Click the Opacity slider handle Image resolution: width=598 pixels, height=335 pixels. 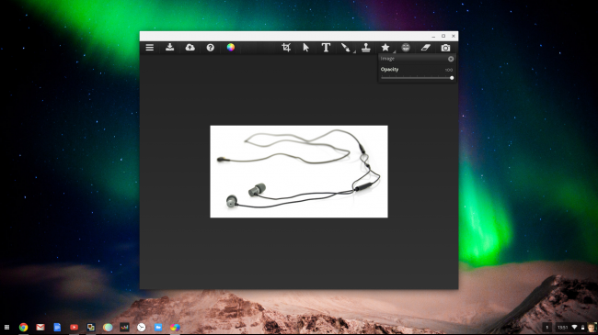[x=452, y=78]
